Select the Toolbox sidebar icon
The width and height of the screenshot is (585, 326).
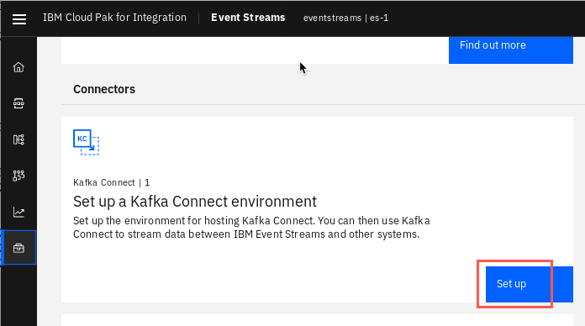click(x=18, y=248)
